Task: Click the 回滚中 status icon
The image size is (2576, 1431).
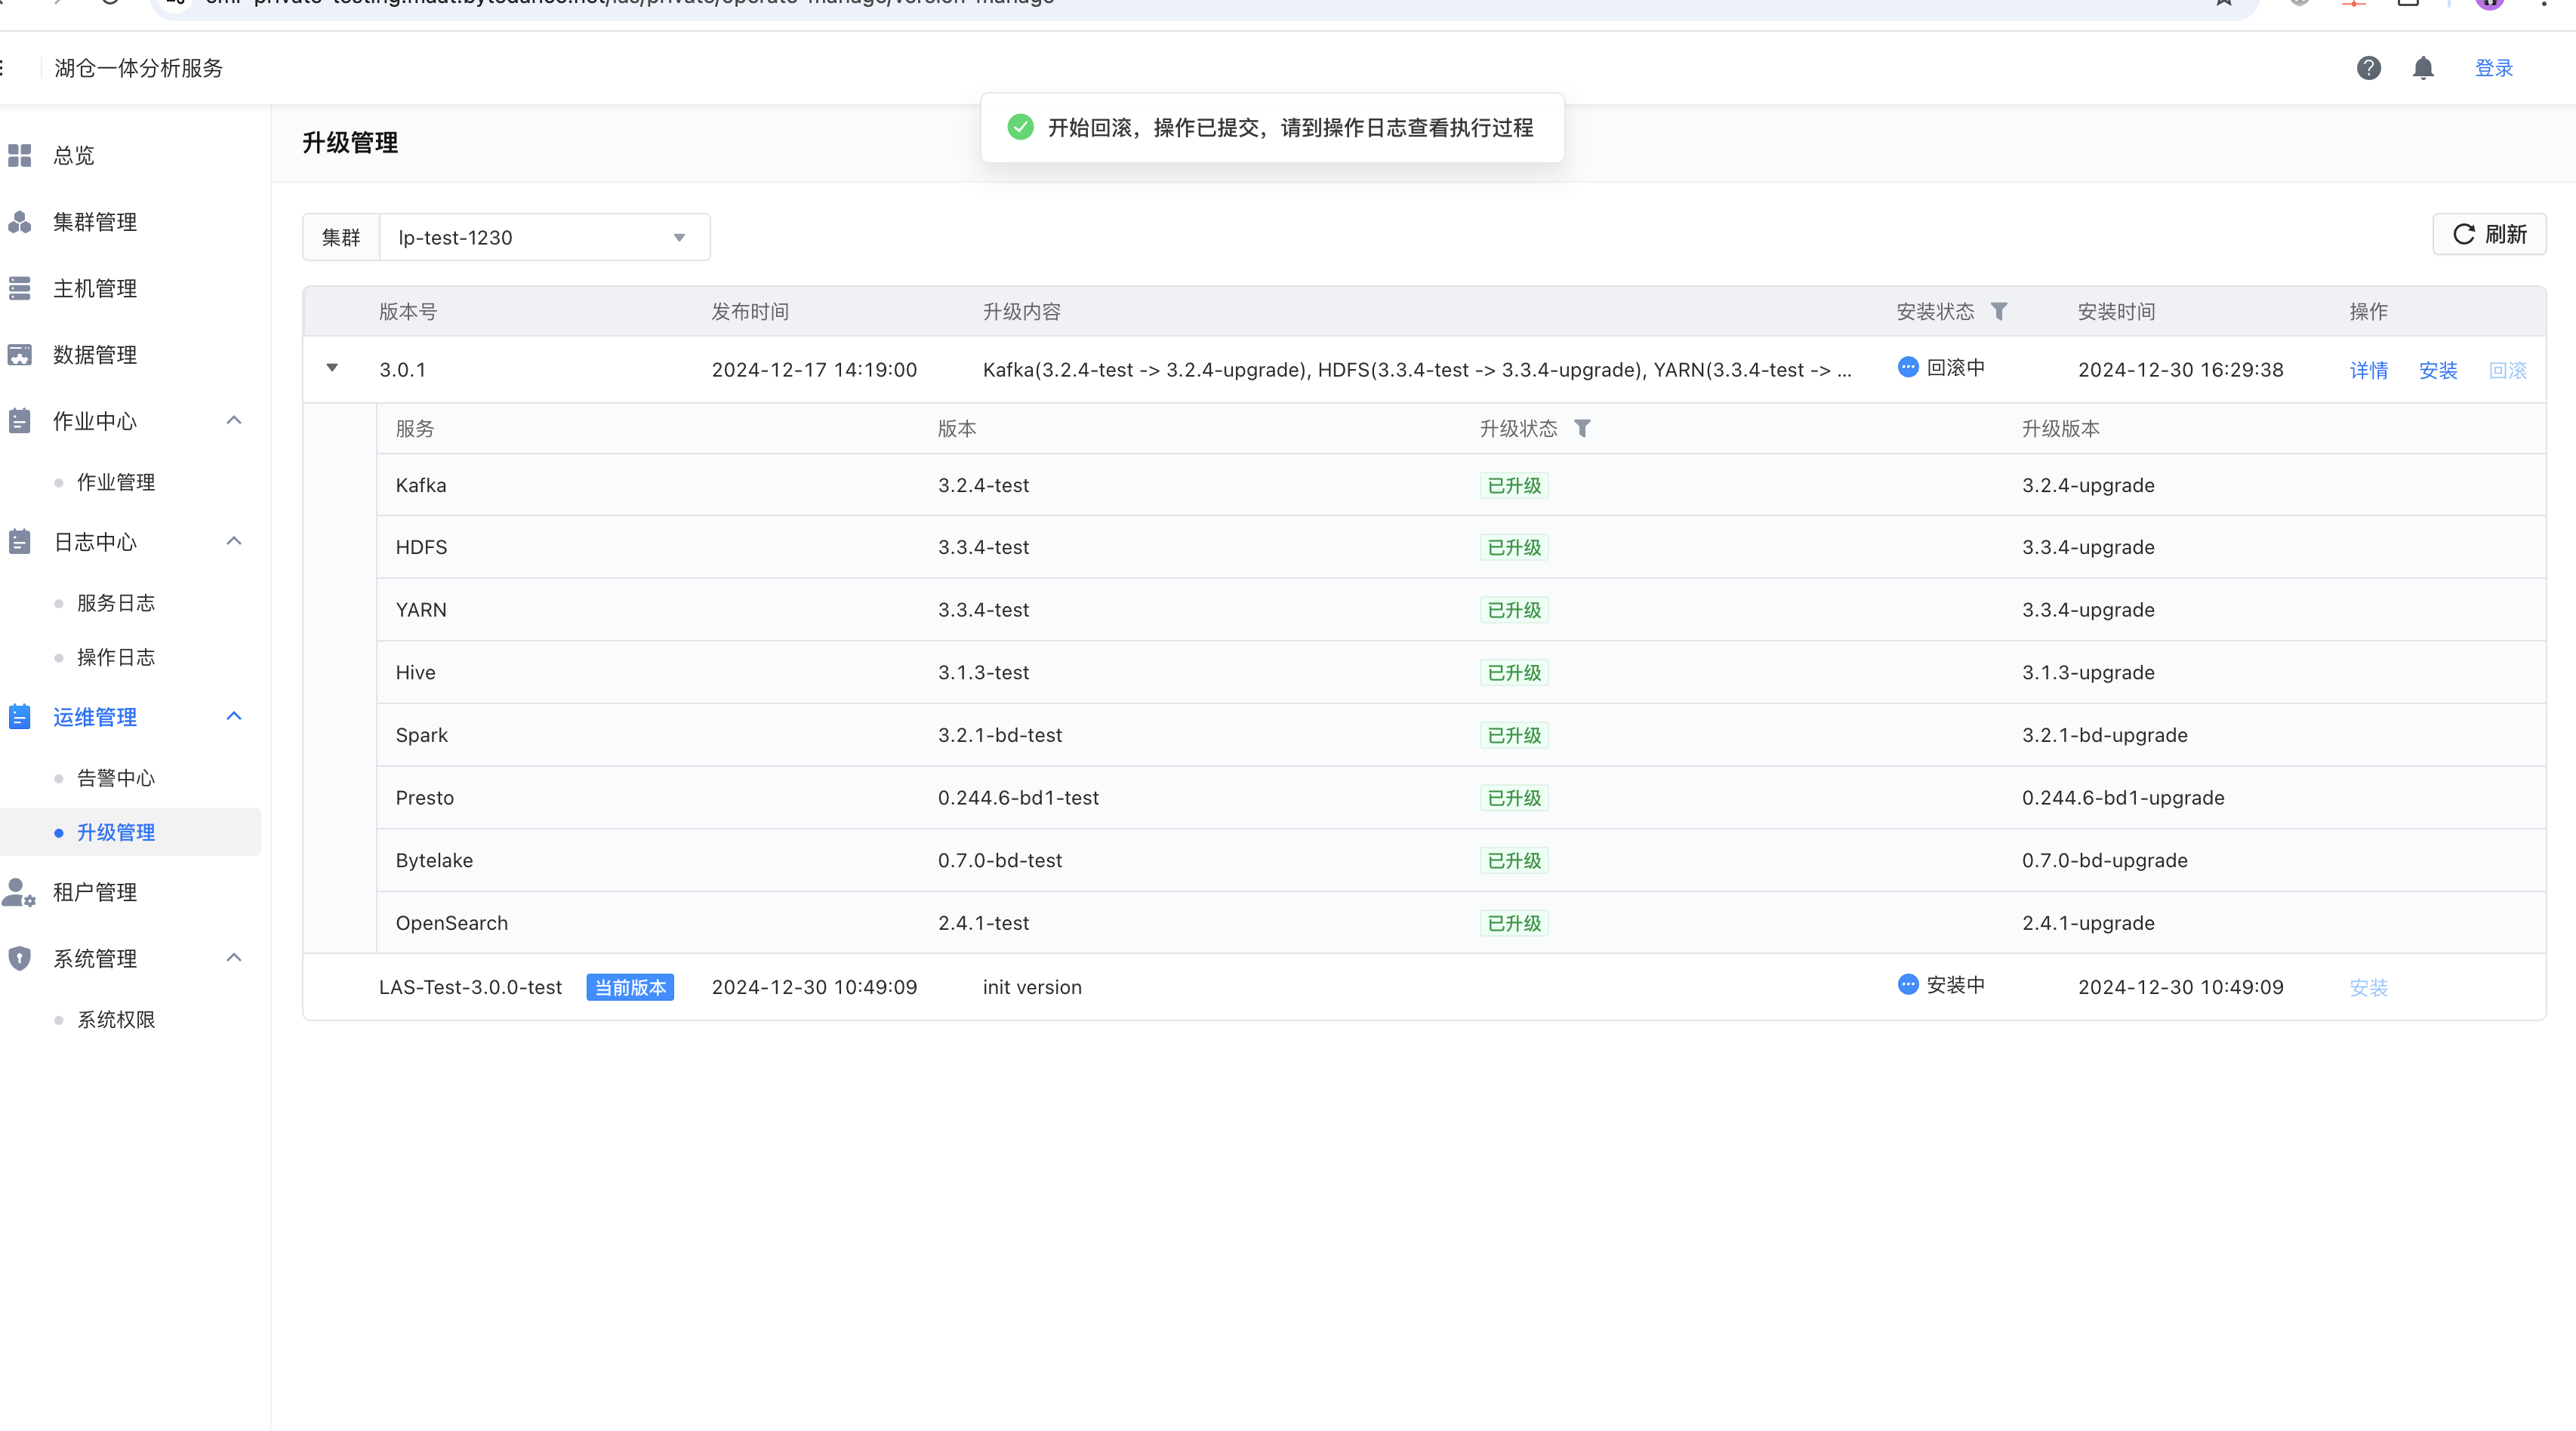Action: [x=1908, y=367]
